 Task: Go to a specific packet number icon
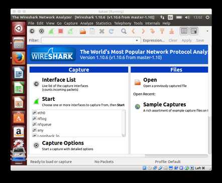(152, 31)
